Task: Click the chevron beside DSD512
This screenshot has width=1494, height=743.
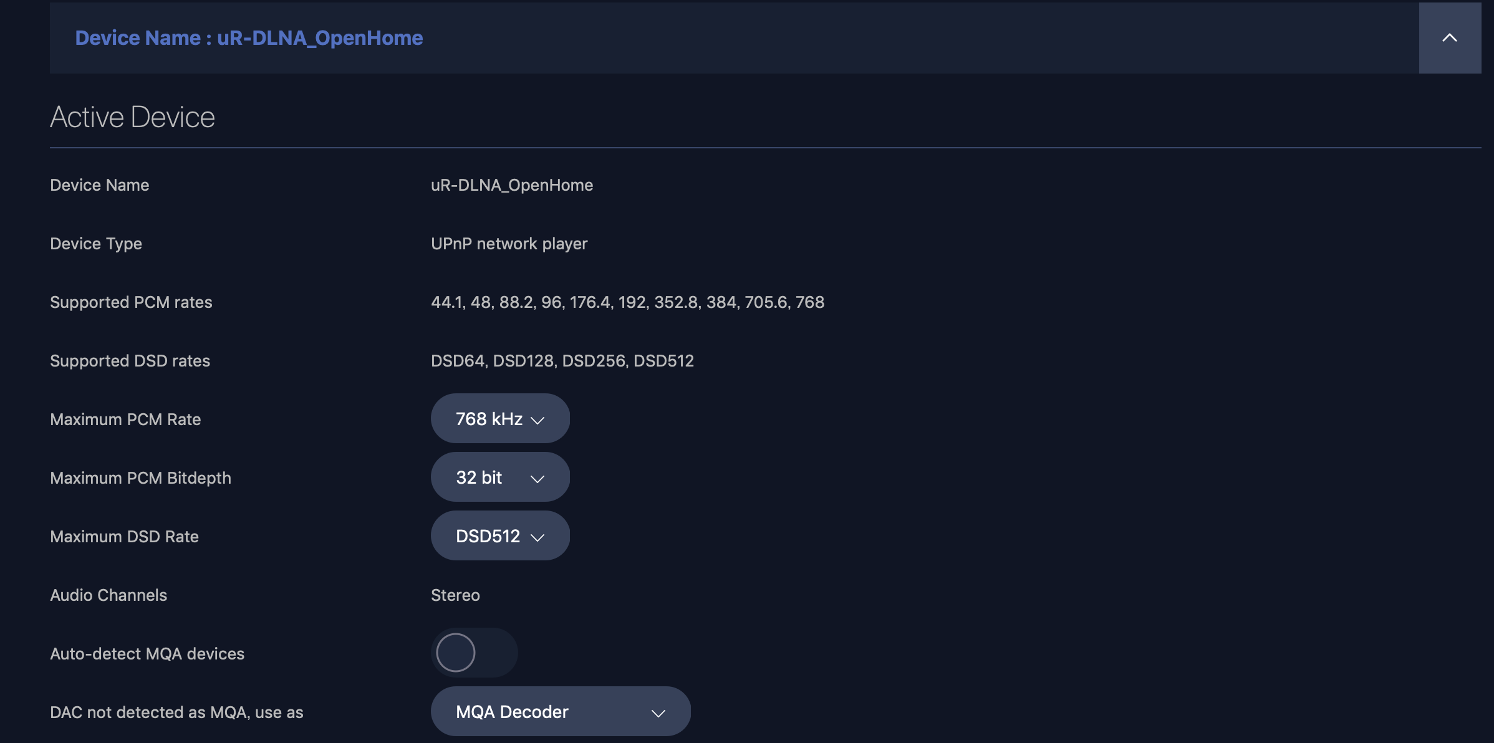Action: coord(537,538)
